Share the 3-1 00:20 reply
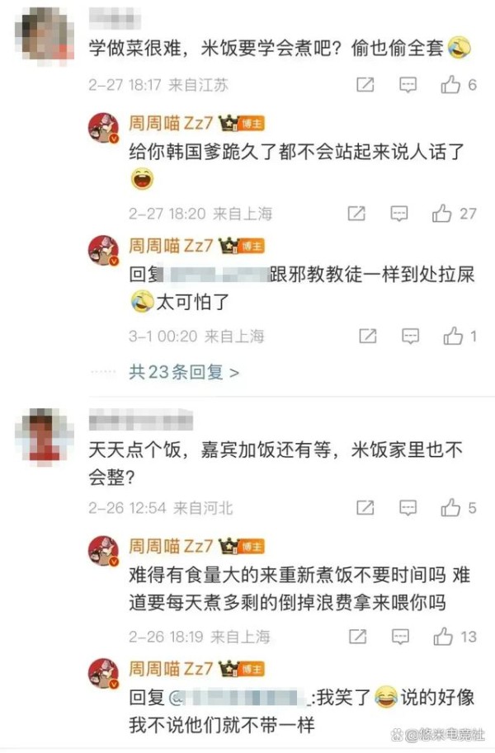The height and width of the screenshot is (753, 495). 368,336
